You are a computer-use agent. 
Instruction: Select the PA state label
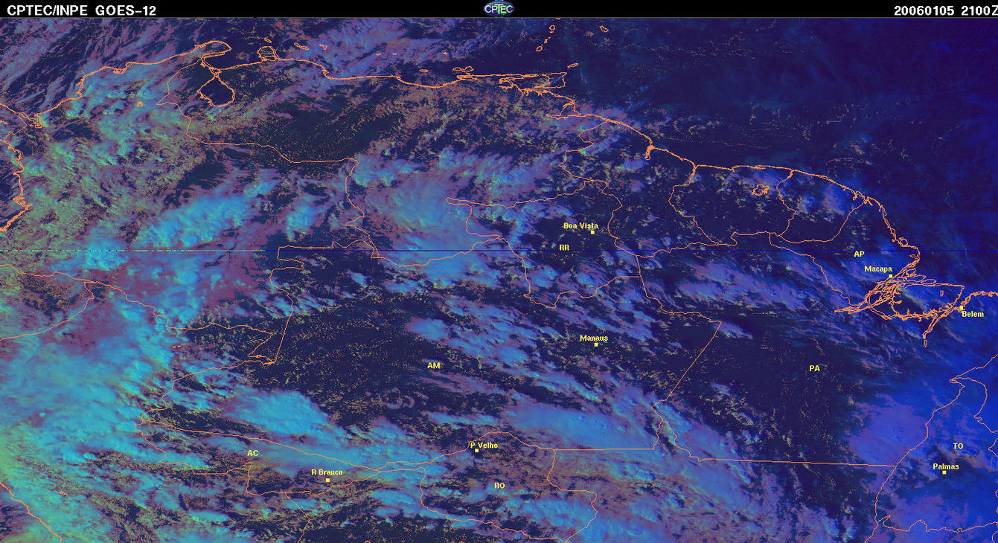pyautogui.click(x=814, y=368)
